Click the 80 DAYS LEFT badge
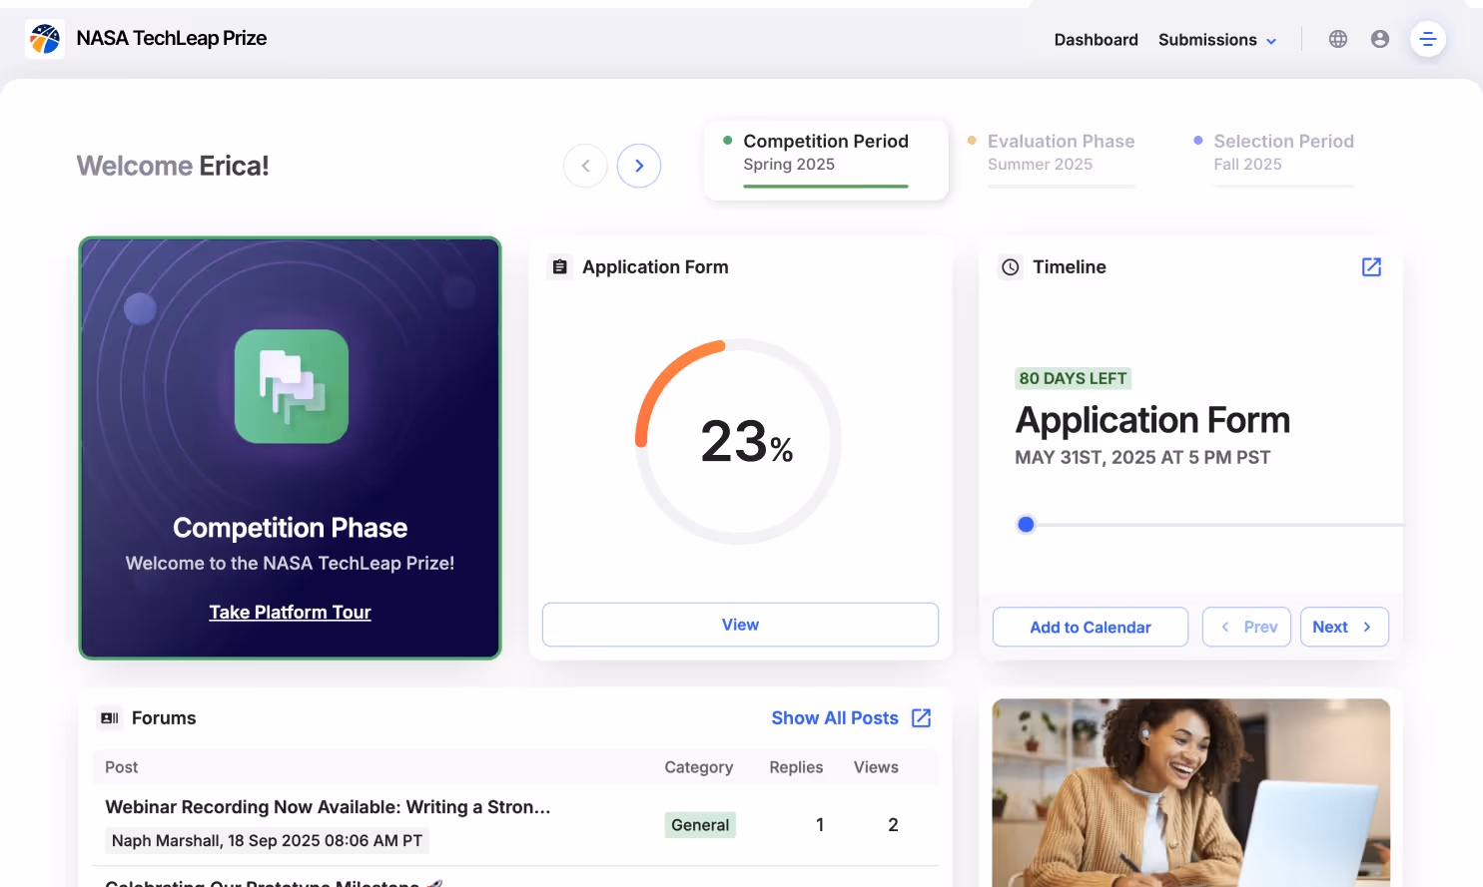1483x887 pixels. point(1074,378)
